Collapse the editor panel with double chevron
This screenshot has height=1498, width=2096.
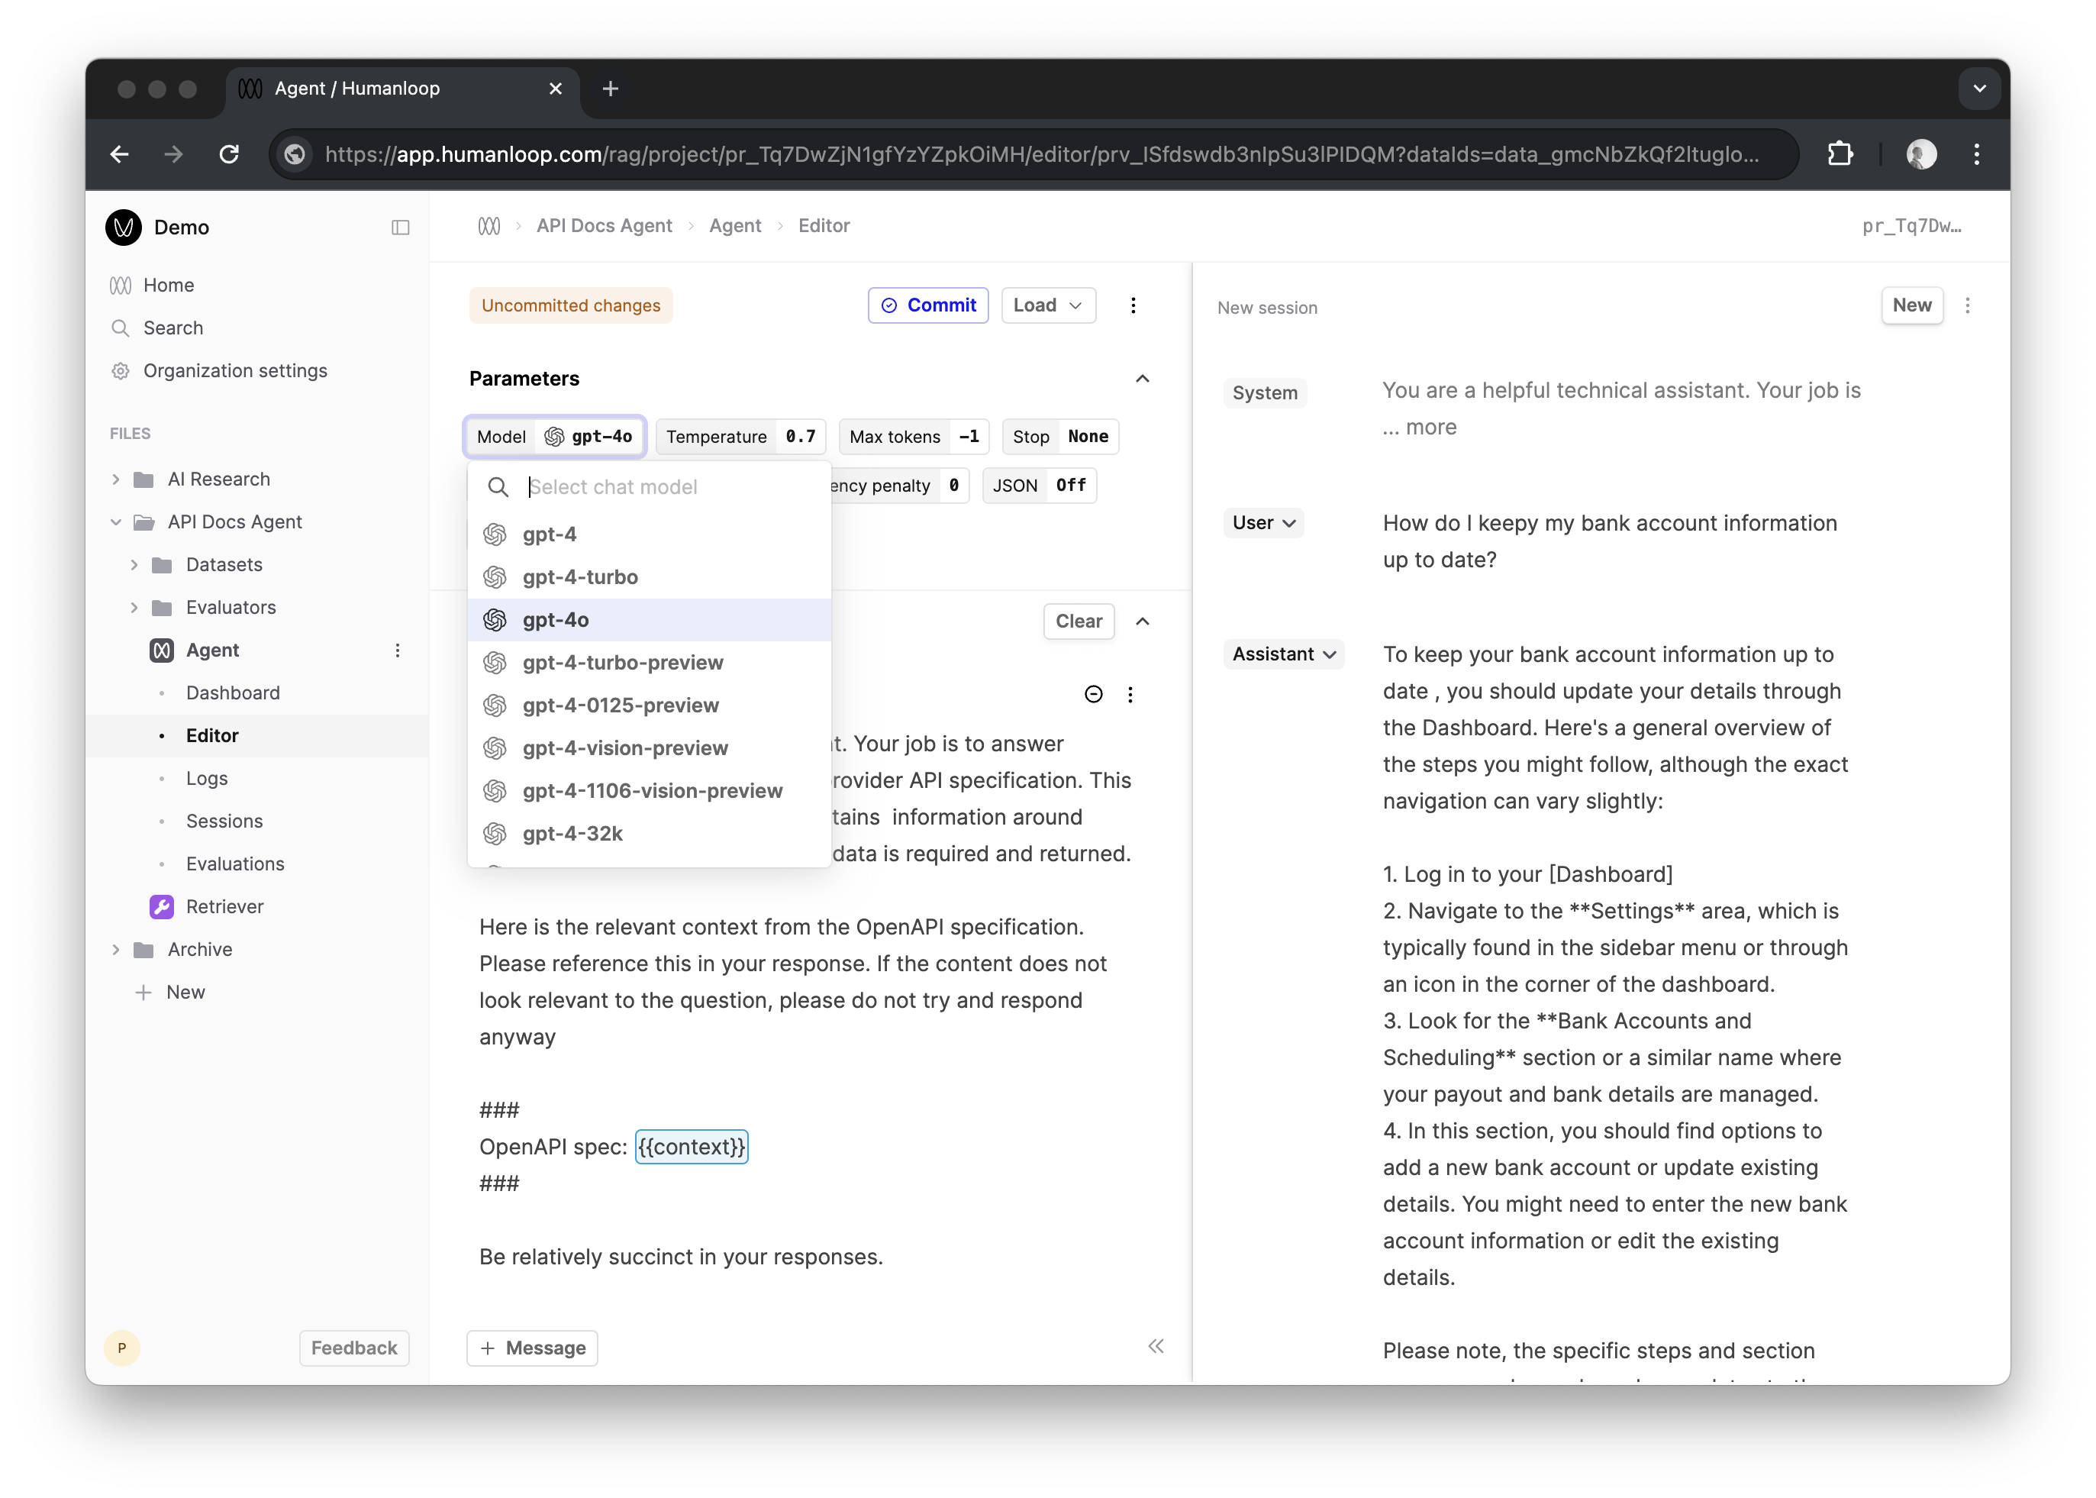1156,1346
